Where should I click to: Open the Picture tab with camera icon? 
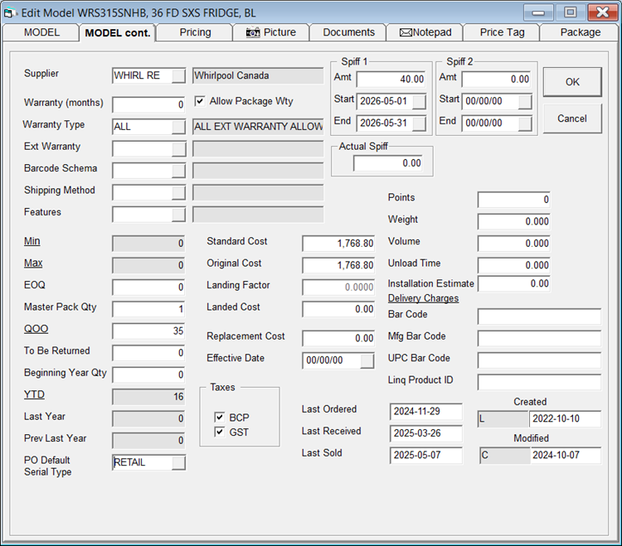pos(270,32)
